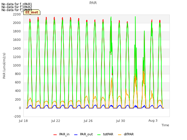Click the y-axis title PAR (umol/m2/s)
The image size is (187, 140).
[4, 66]
